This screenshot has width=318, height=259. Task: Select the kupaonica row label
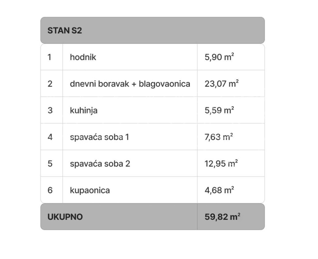pos(90,190)
